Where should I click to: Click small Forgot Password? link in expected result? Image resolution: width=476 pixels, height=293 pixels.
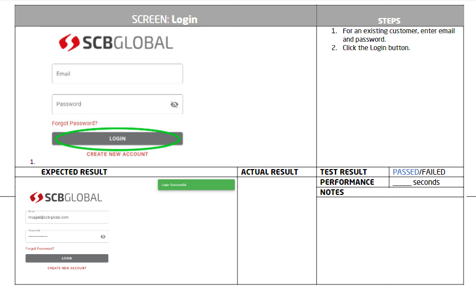[40, 248]
